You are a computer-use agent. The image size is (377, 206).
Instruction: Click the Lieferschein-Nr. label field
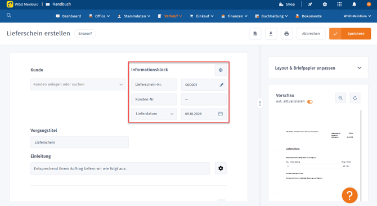154,85
